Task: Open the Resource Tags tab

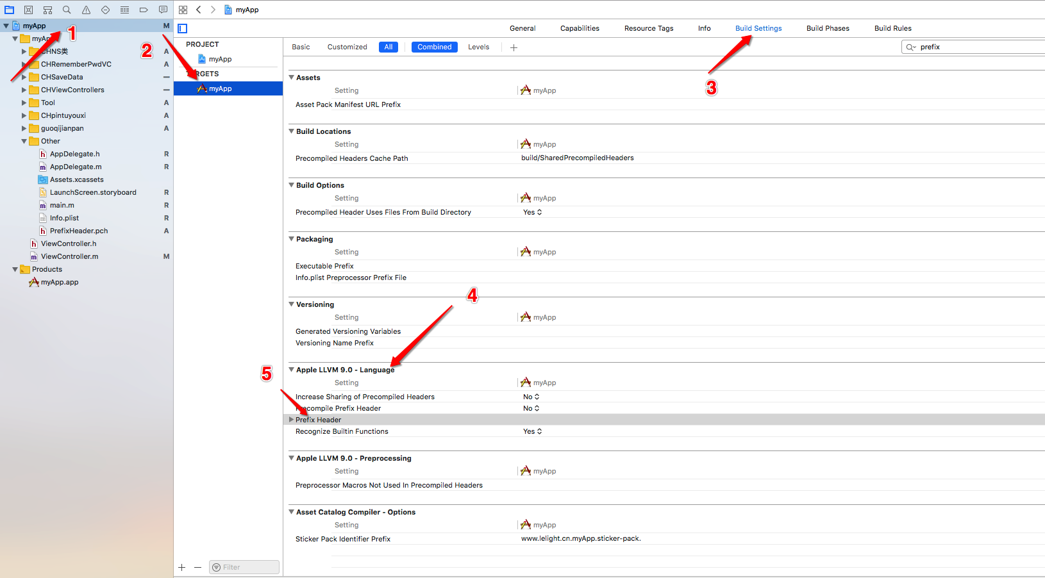Action: tap(649, 28)
